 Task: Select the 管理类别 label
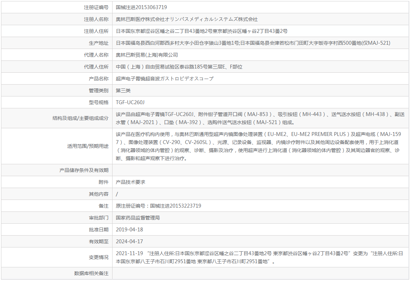pos(99,91)
